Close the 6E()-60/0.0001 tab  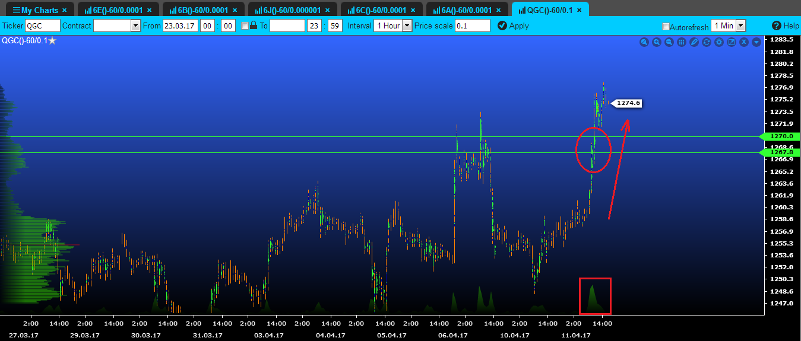coord(149,10)
